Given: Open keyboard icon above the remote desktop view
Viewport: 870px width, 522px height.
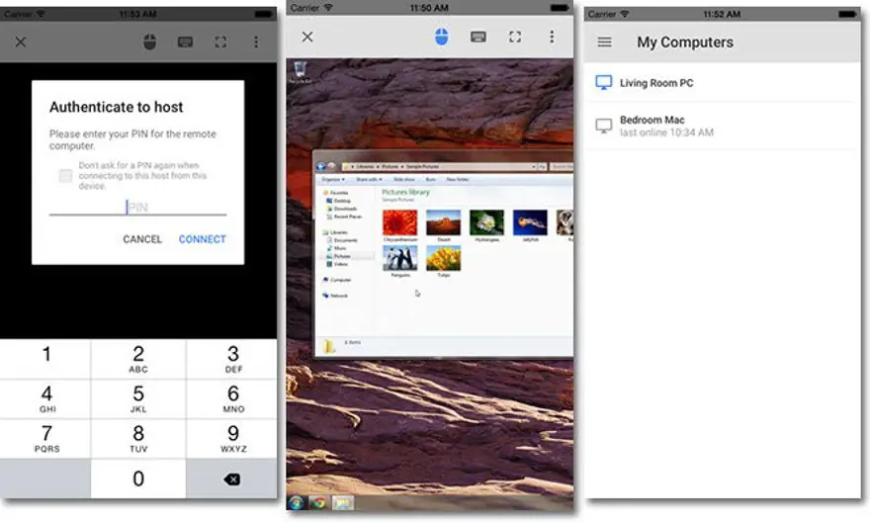Looking at the screenshot, I should [478, 37].
